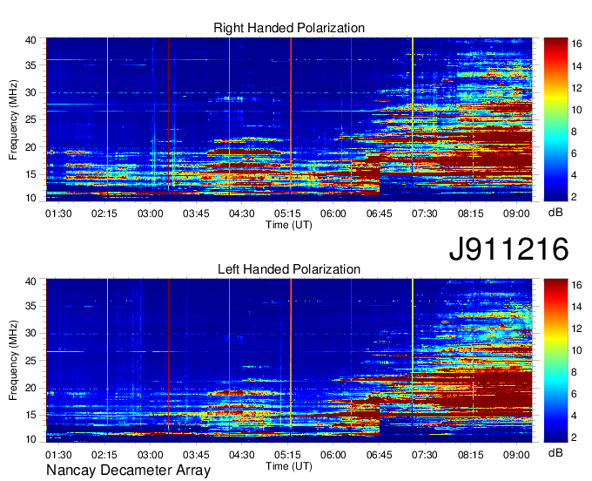Click the '02:15' tick label on the top plot

tap(104, 213)
